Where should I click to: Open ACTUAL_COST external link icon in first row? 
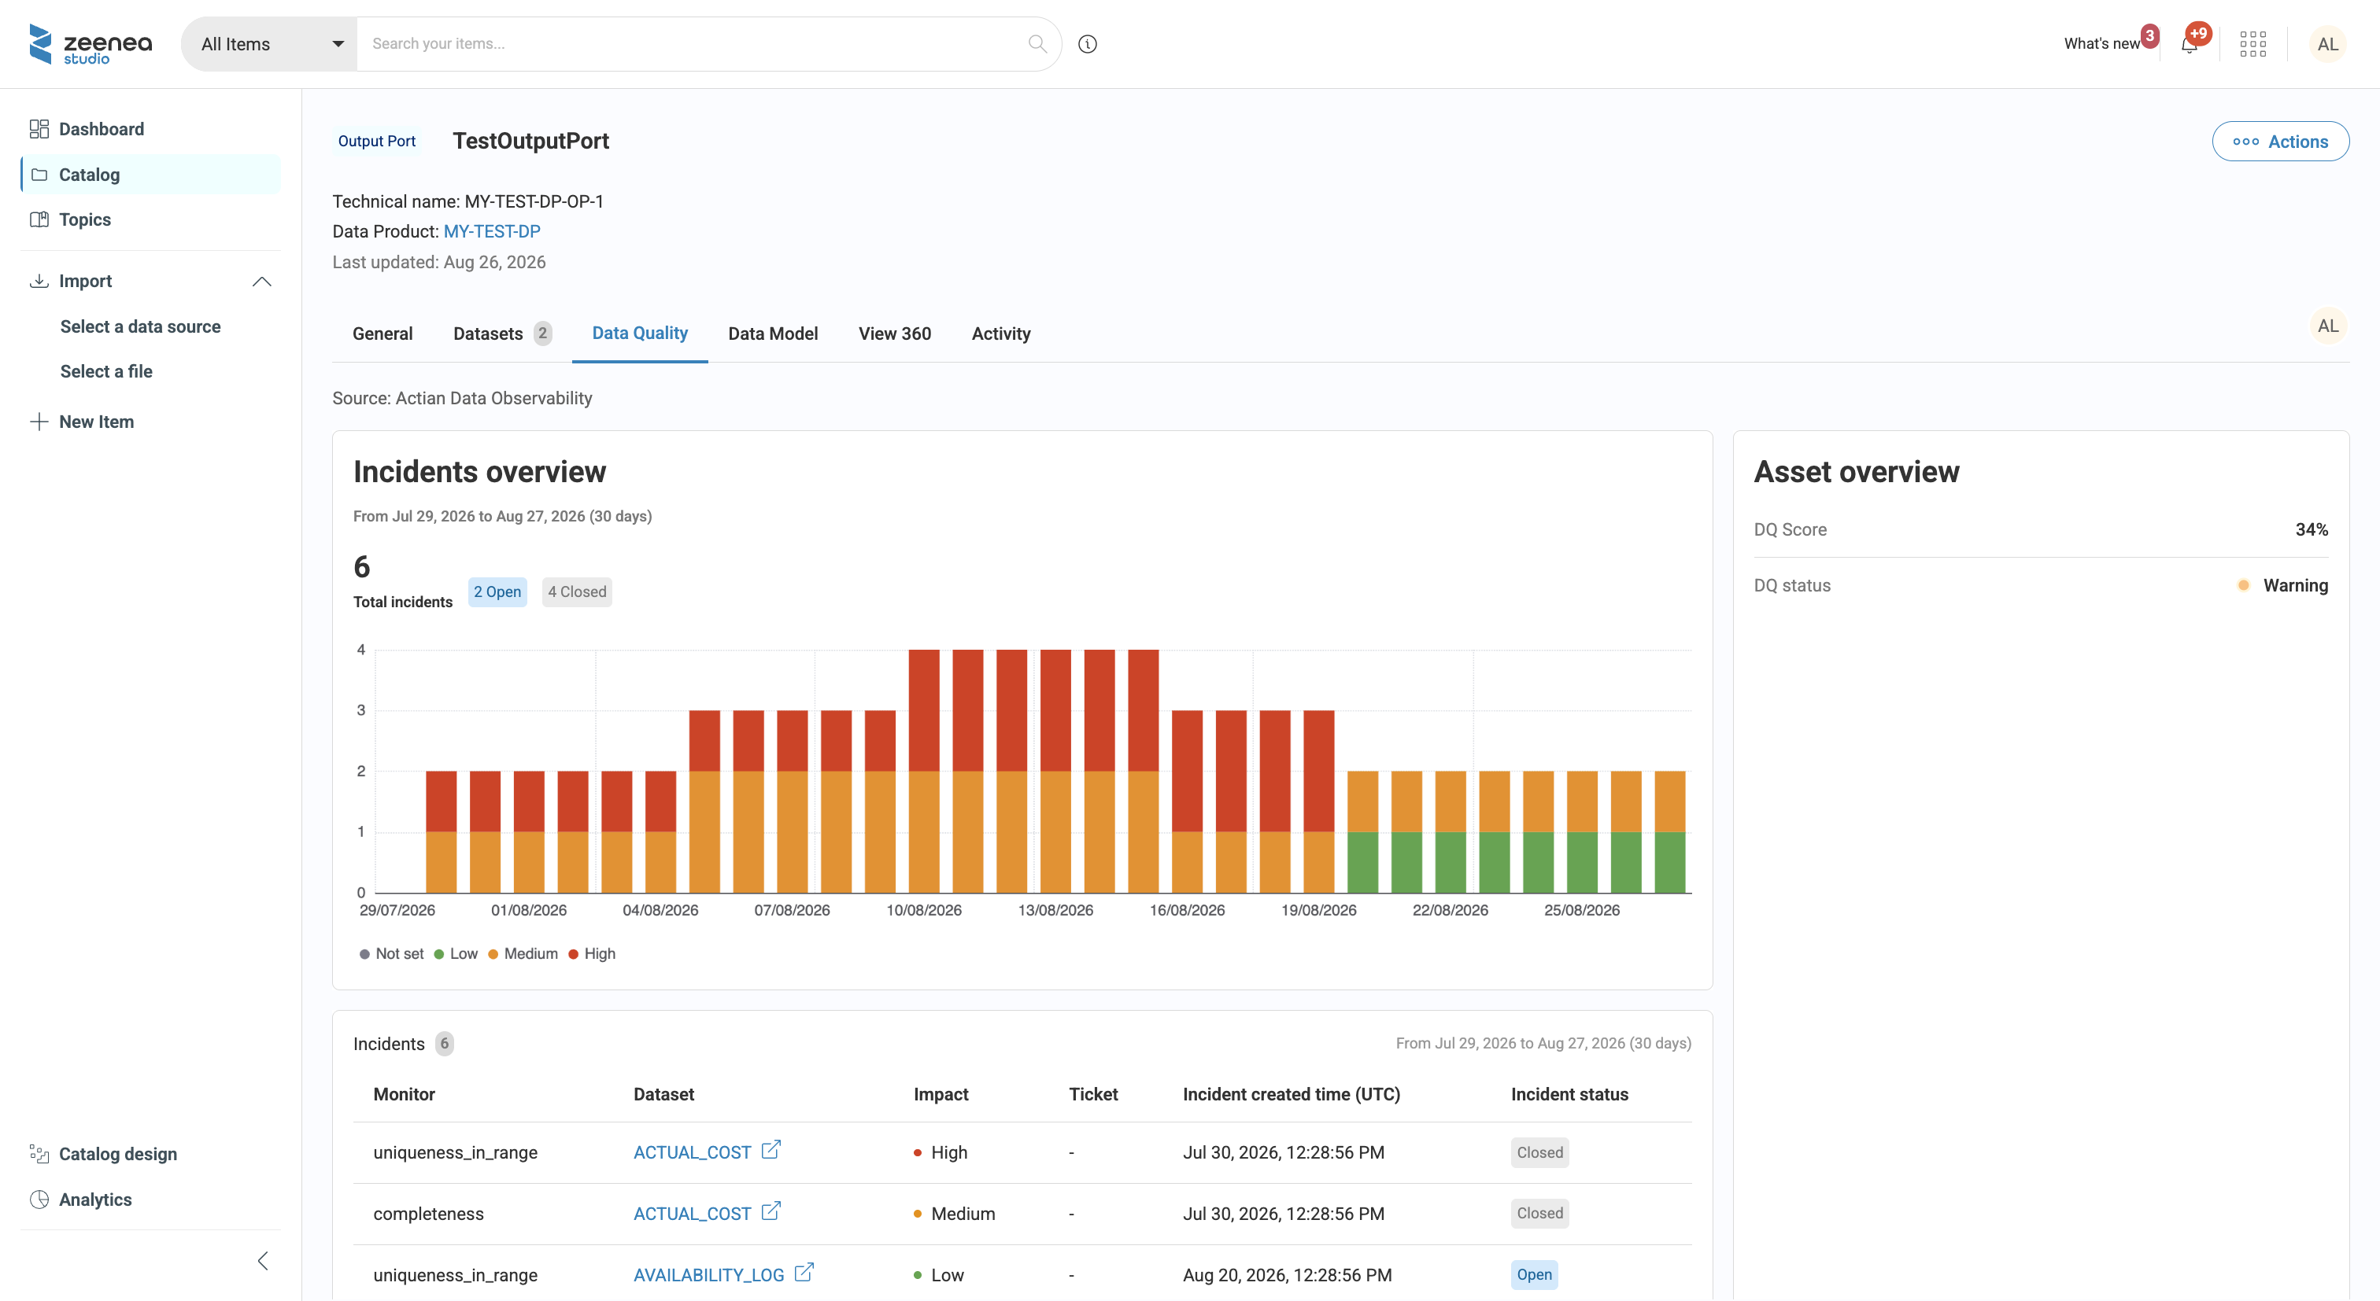click(771, 1151)
